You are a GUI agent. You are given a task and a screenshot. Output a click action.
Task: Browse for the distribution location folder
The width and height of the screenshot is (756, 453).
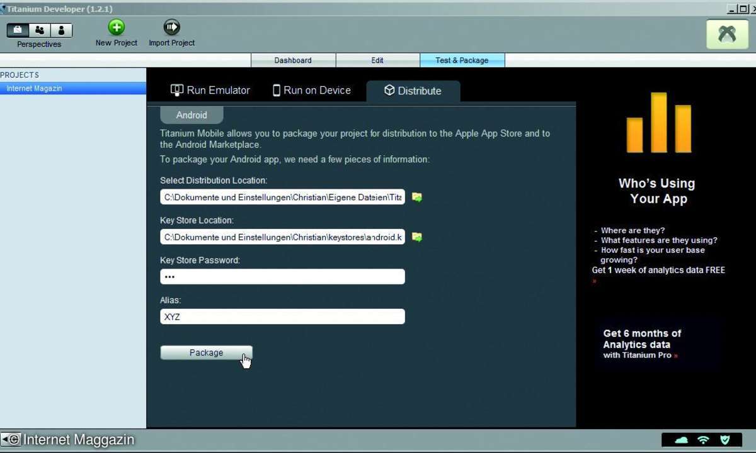click(x=416, y=197)
